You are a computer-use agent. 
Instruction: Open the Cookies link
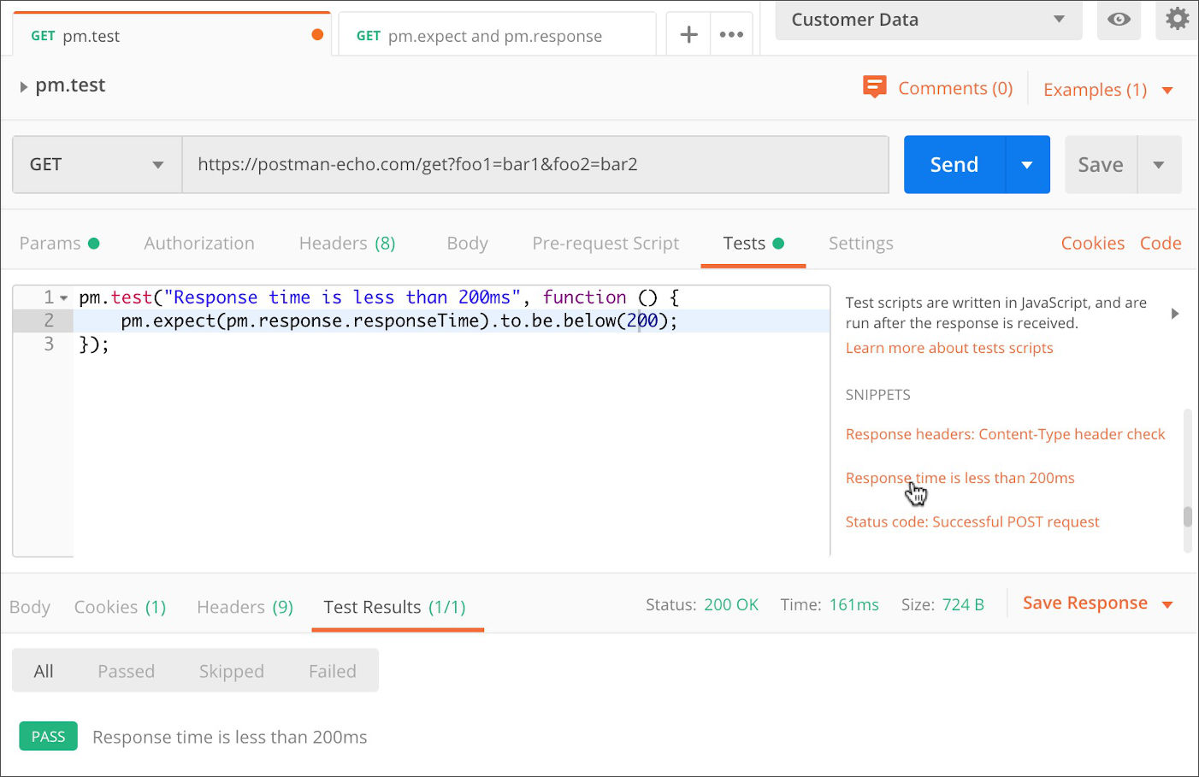pyautogui.click(x=1093, y=244)
